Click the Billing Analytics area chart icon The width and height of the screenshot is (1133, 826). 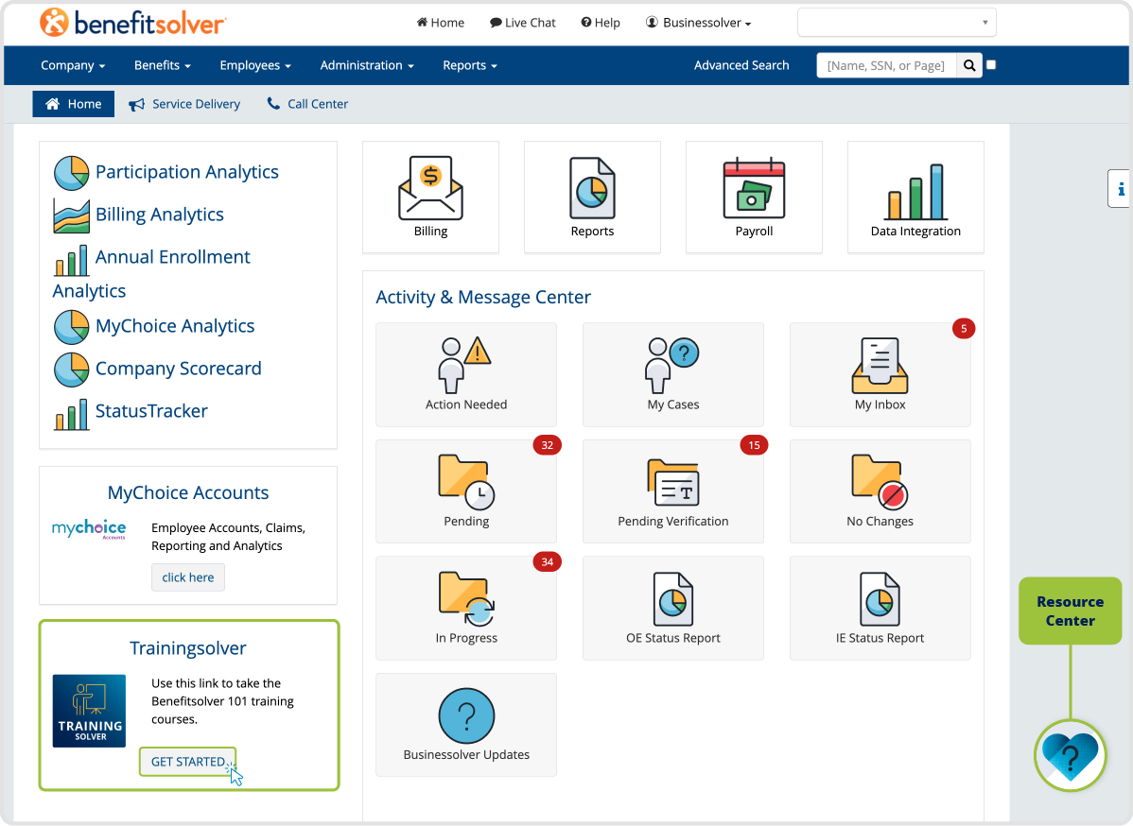pyautogui.click(x=72, y=215)
